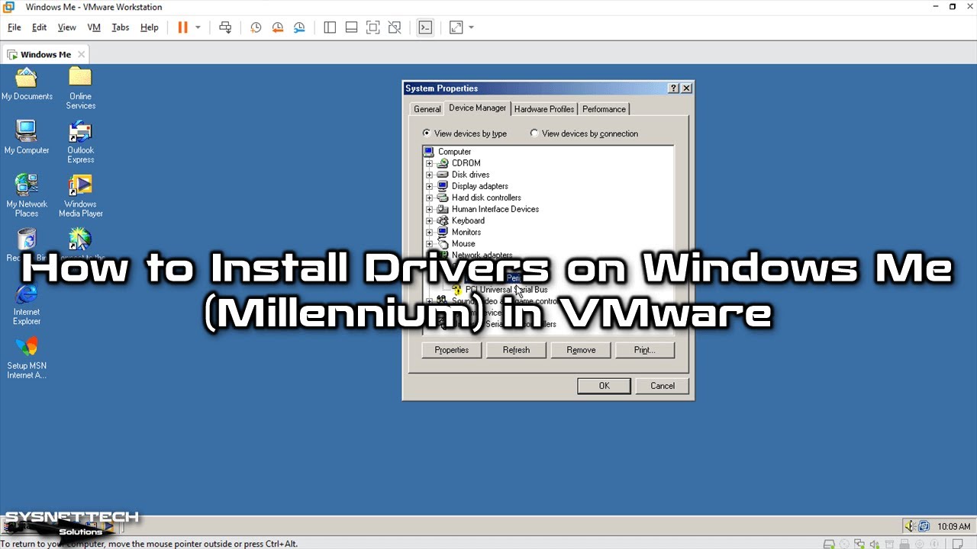The height and width of the screenshot is (549, 977).
Task: Click the VMware Tools tray icon
Action: [x=924, y=526]
